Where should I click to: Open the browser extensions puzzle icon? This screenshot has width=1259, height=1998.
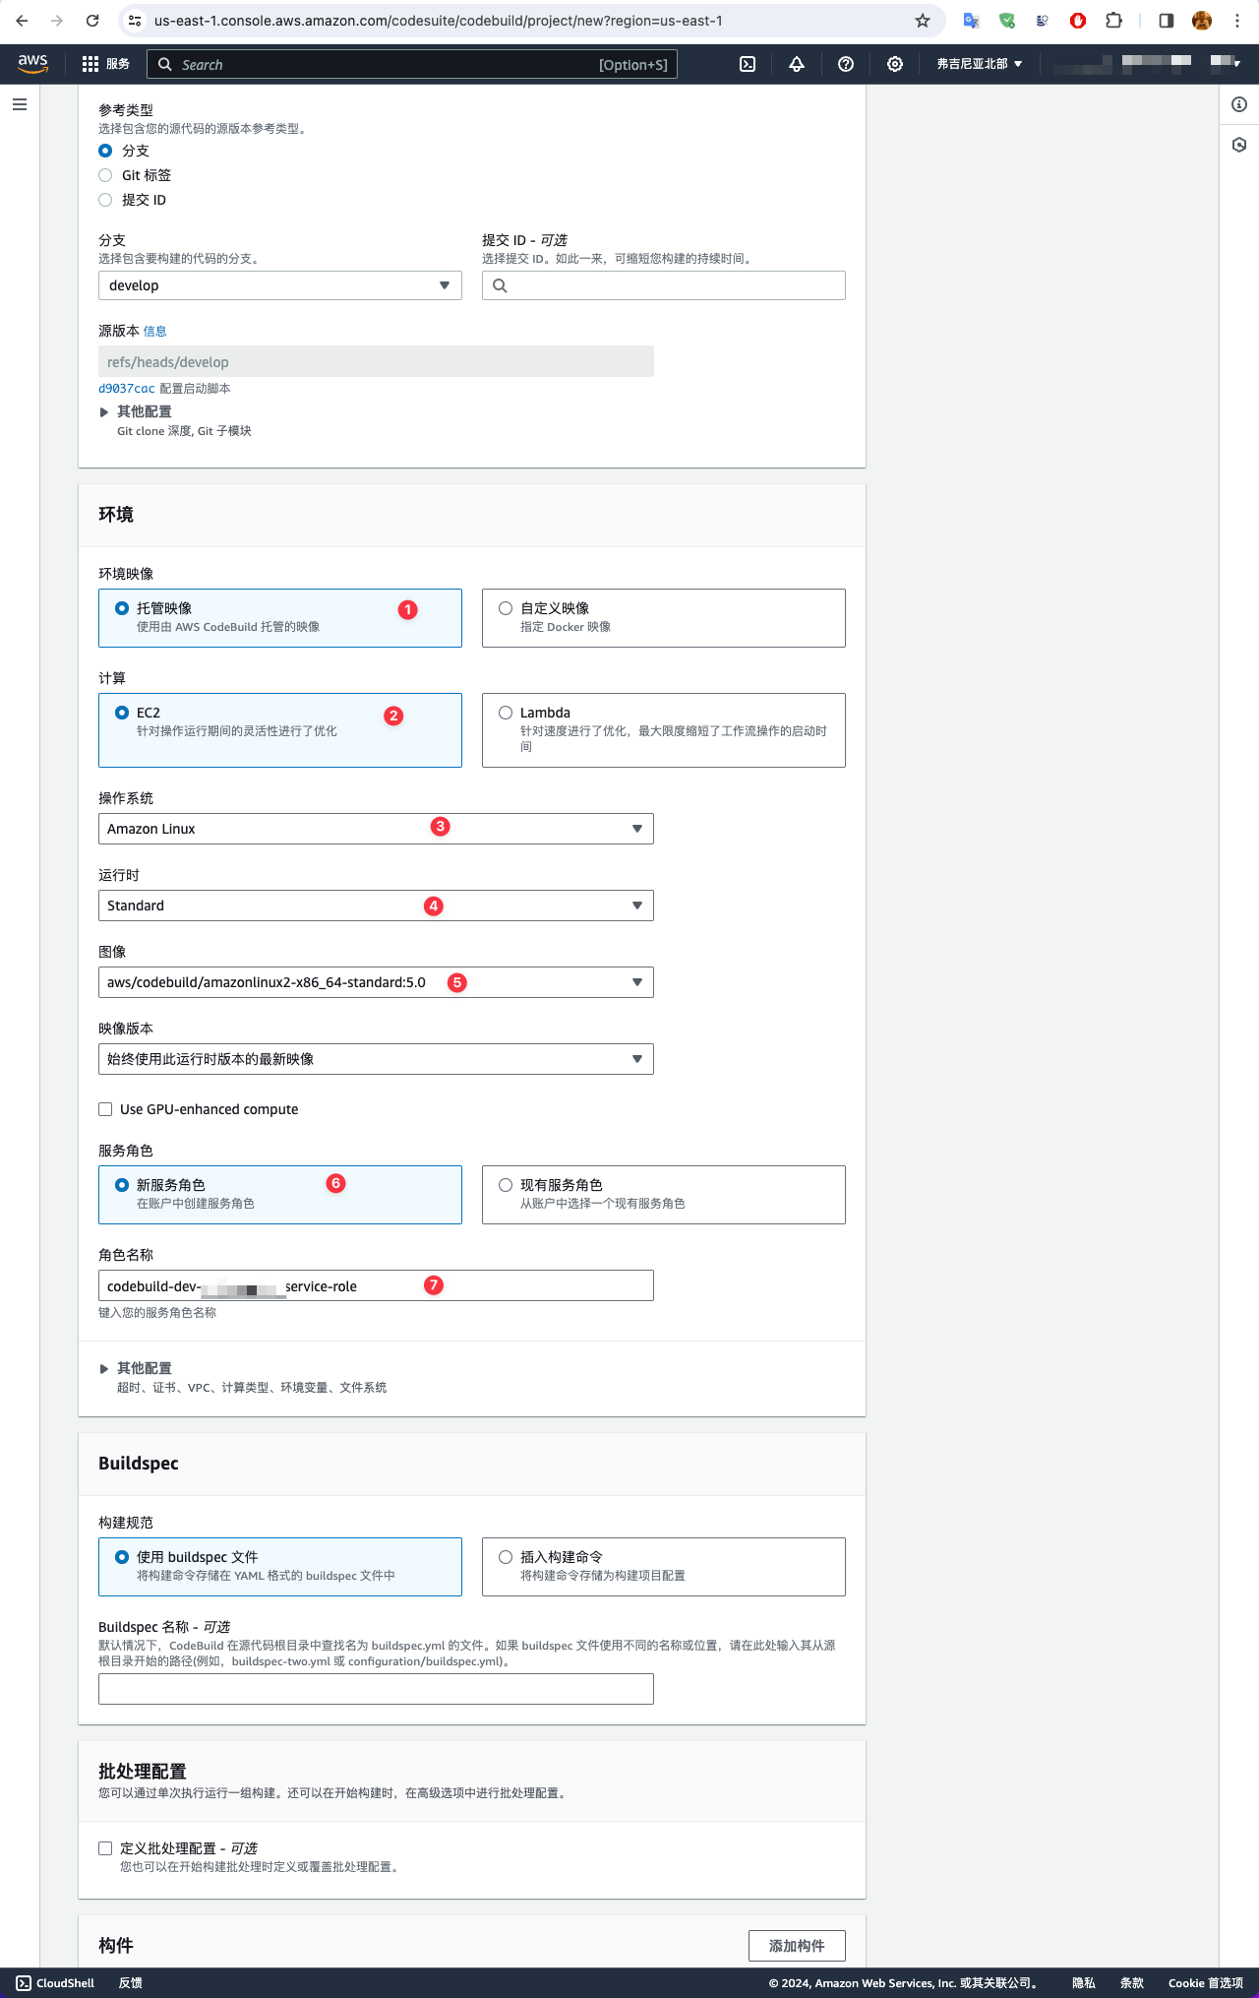tap(1113, 21)
